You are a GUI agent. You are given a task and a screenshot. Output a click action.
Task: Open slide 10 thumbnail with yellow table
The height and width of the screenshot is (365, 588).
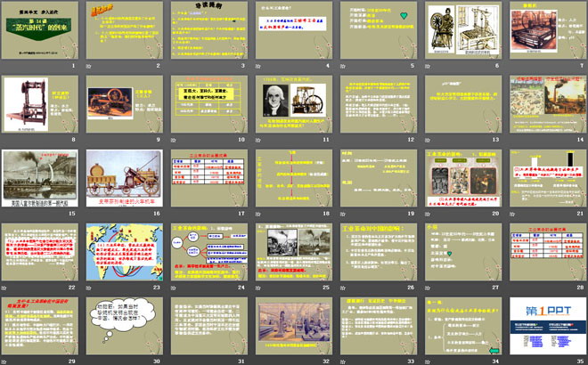[209, 104]
